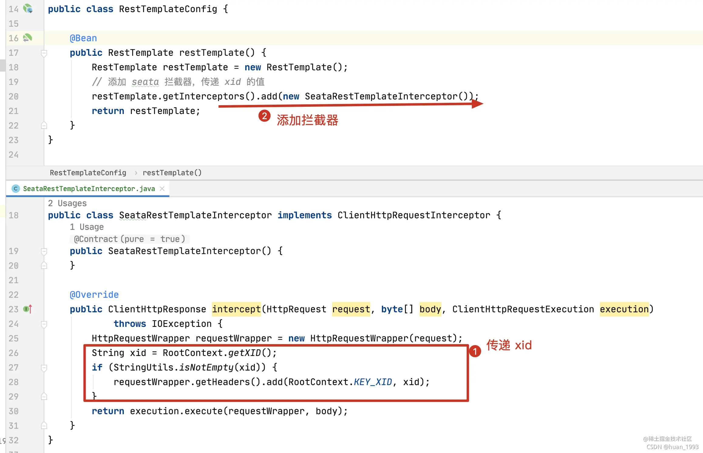Click the implements-method gutter icon on line 23

(x=28, y=309)
